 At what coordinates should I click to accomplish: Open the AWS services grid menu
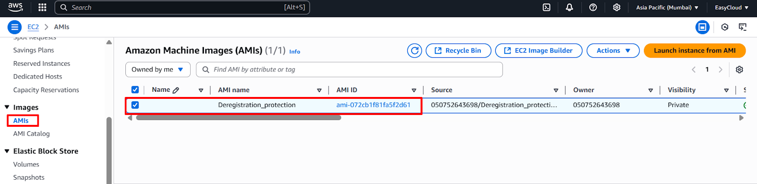(42, 7)
